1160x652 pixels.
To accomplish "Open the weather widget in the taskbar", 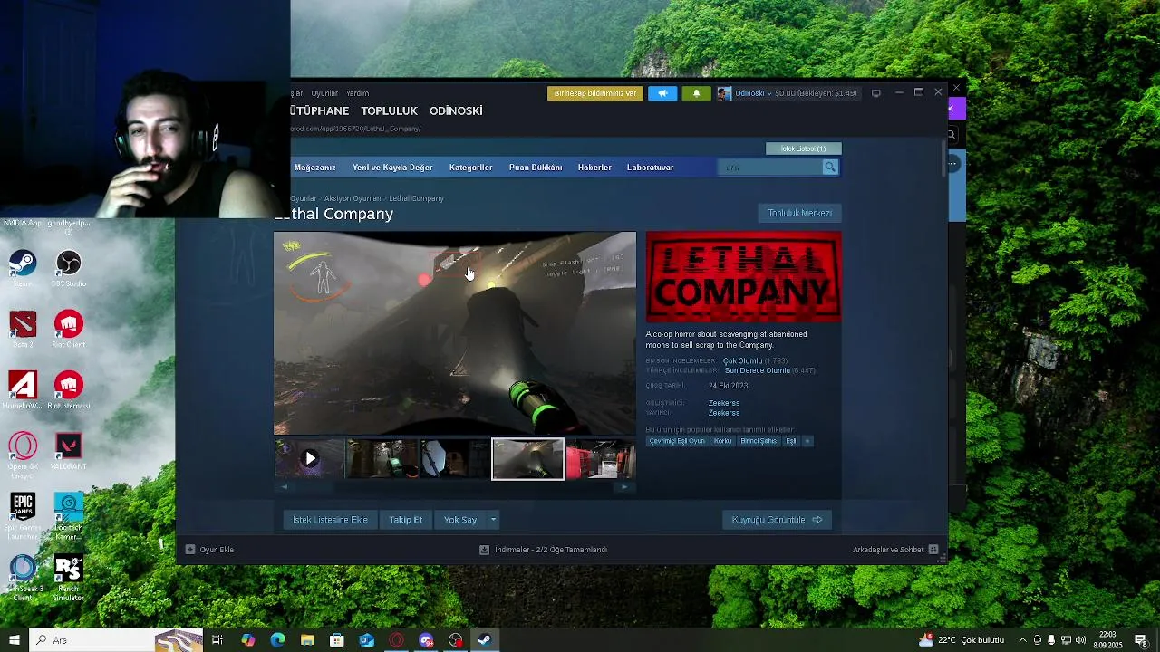I will (x=961, y=640).
